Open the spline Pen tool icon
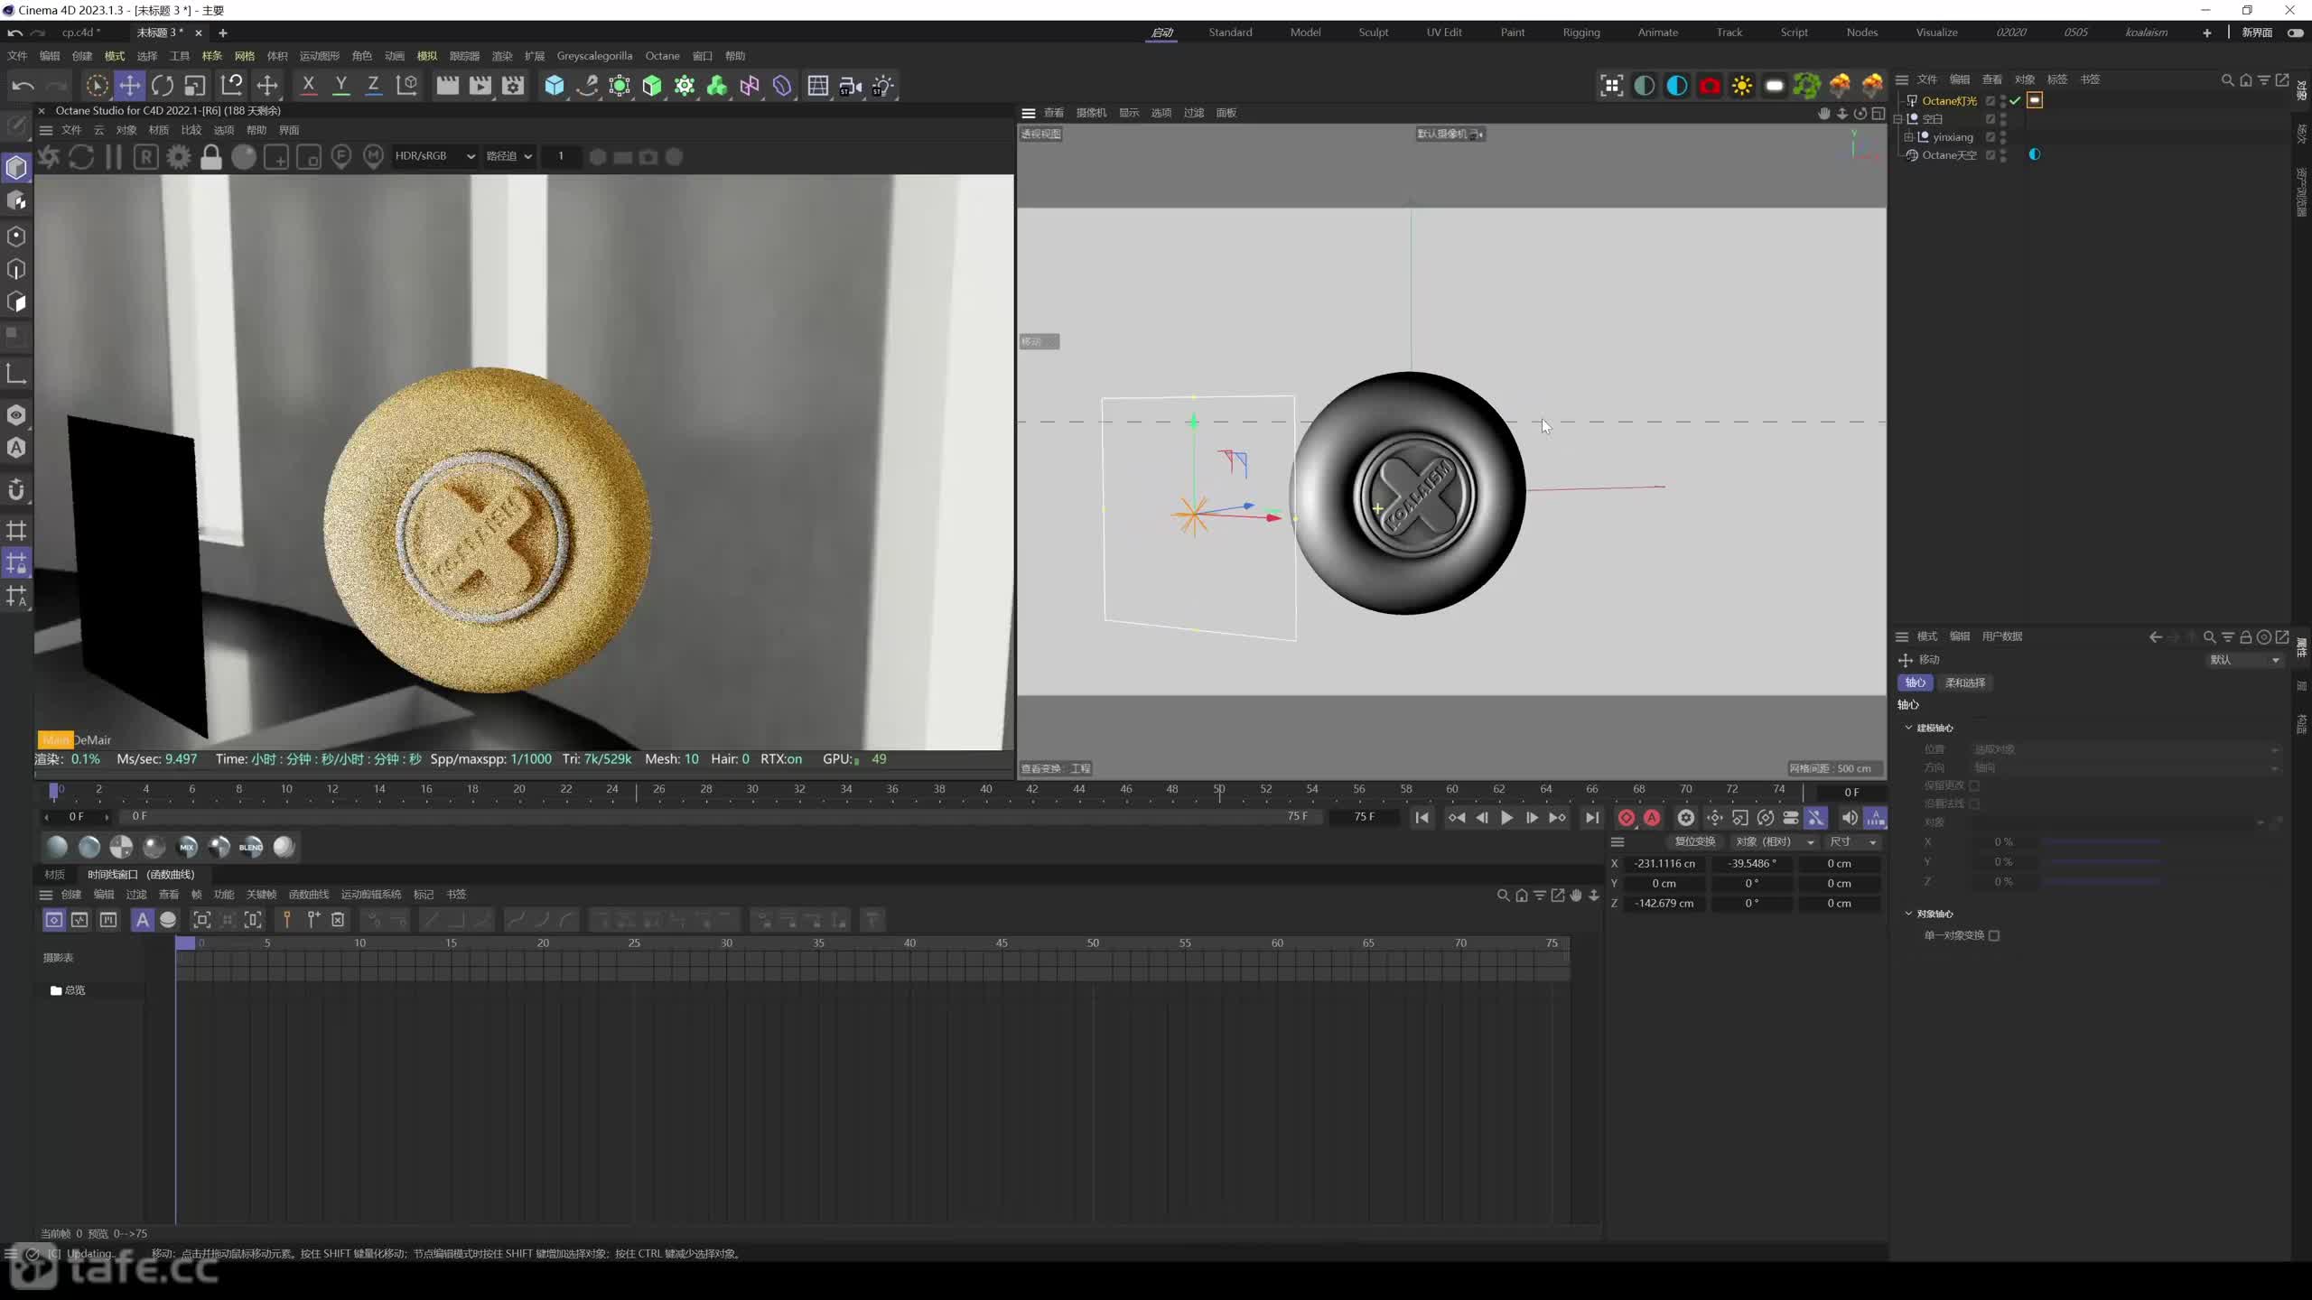Image resolution: width=2312 pixels, height=1300 pixels. [587, 86]
